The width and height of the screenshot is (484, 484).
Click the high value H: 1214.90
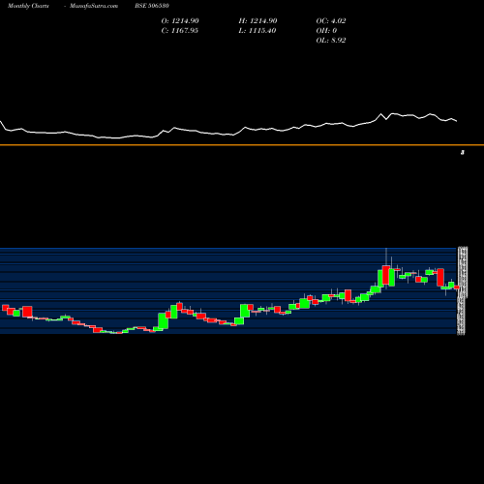point(257,21)
